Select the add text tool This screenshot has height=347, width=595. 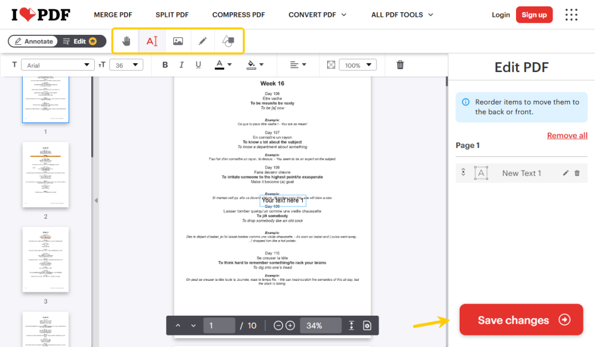152,41
